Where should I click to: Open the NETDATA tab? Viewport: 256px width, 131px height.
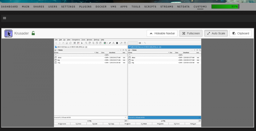coord(183,7)
